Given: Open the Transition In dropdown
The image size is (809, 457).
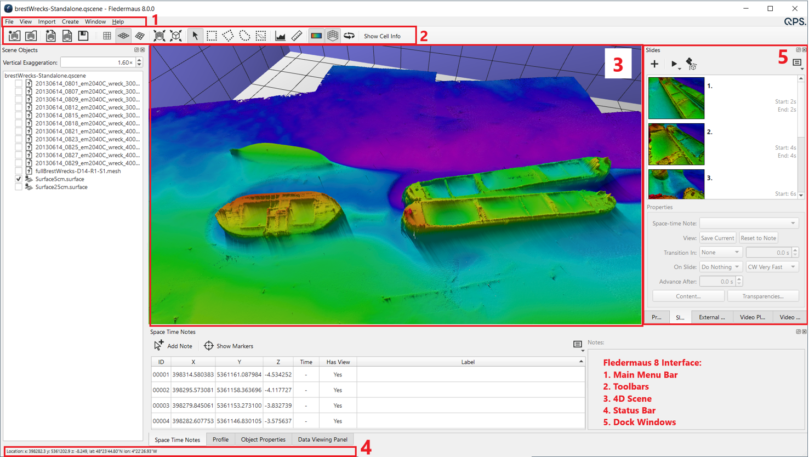Looking at the screenshot, I should coord(720,253).
